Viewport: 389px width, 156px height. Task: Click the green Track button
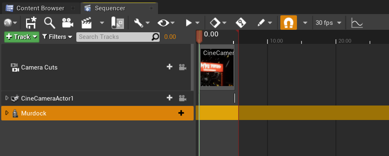coord(22,37)
